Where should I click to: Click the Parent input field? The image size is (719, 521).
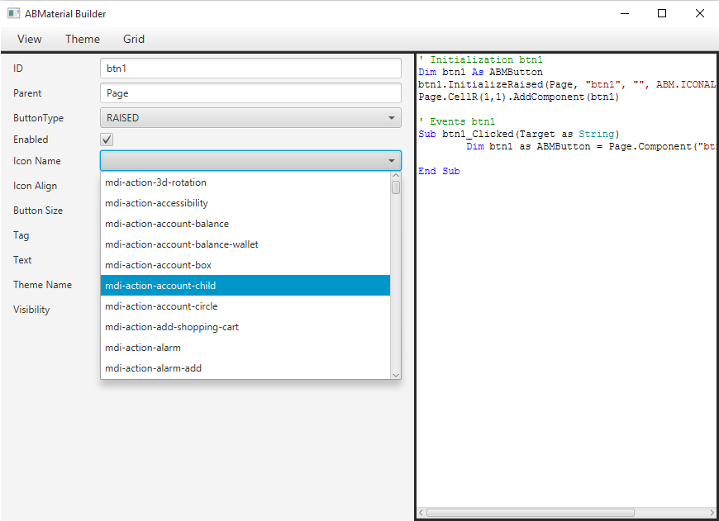250,93
